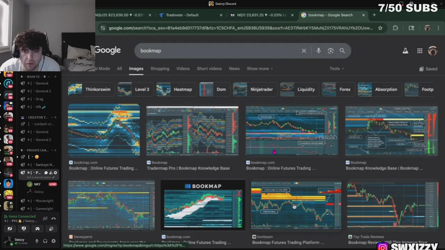Invite people to the PVC voice channel
Screen dimensions: 445x250
pos(50,173)
